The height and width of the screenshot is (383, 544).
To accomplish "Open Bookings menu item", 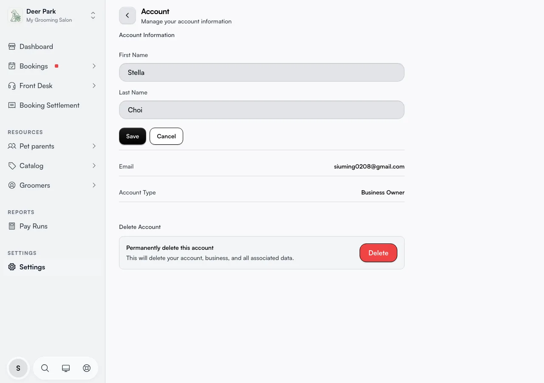I will (53, 66).
